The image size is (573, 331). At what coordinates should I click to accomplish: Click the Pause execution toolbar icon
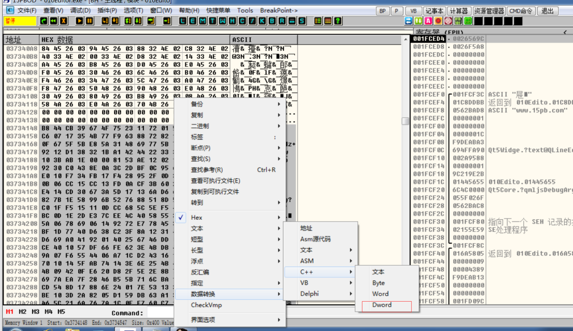[x=89, y=21]
